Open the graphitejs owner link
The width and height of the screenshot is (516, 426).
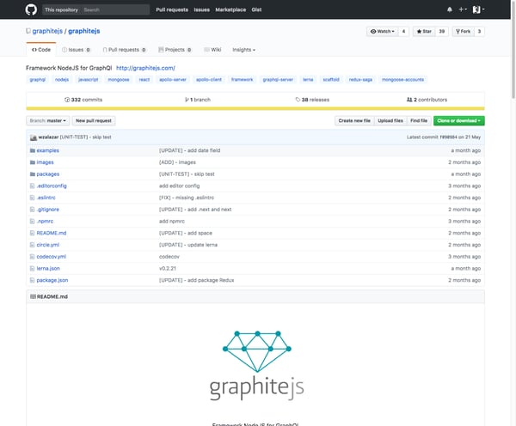click(47, 31)
